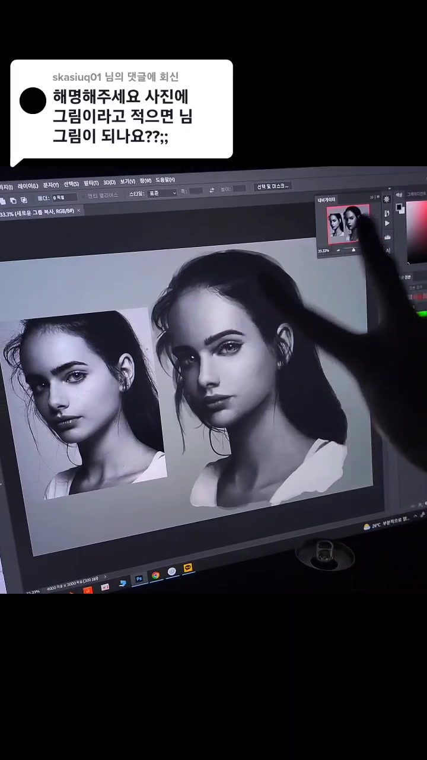This screenshot has width=427, height=760.
Task: Open the 선택(S) menu
Action: 72,183
